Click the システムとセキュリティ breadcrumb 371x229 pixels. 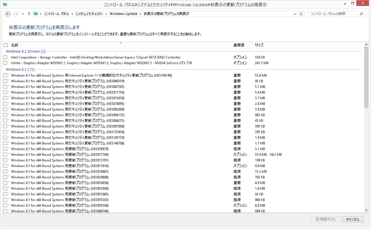pyautogui.click(x=89, y=14)
